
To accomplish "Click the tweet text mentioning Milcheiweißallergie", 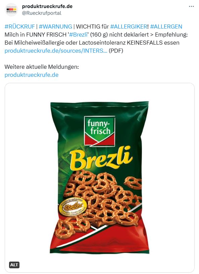I will pos(92,43).
